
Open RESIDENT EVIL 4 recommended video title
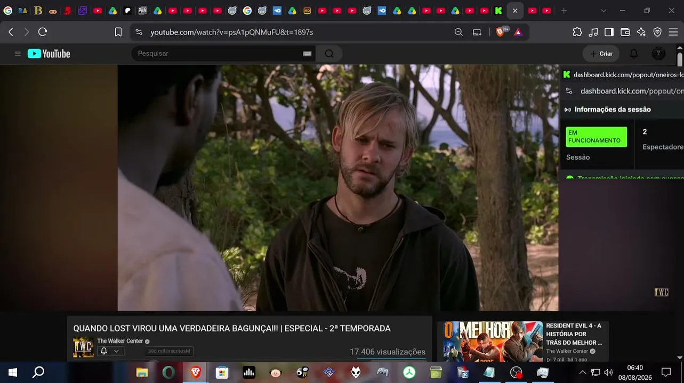(x=574, y=334)
